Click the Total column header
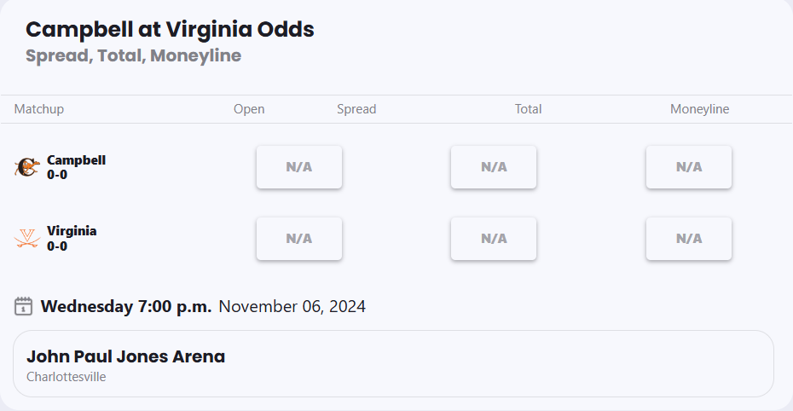Image resolution: width=793 pixels, height=411 pixels. point(528,109)
